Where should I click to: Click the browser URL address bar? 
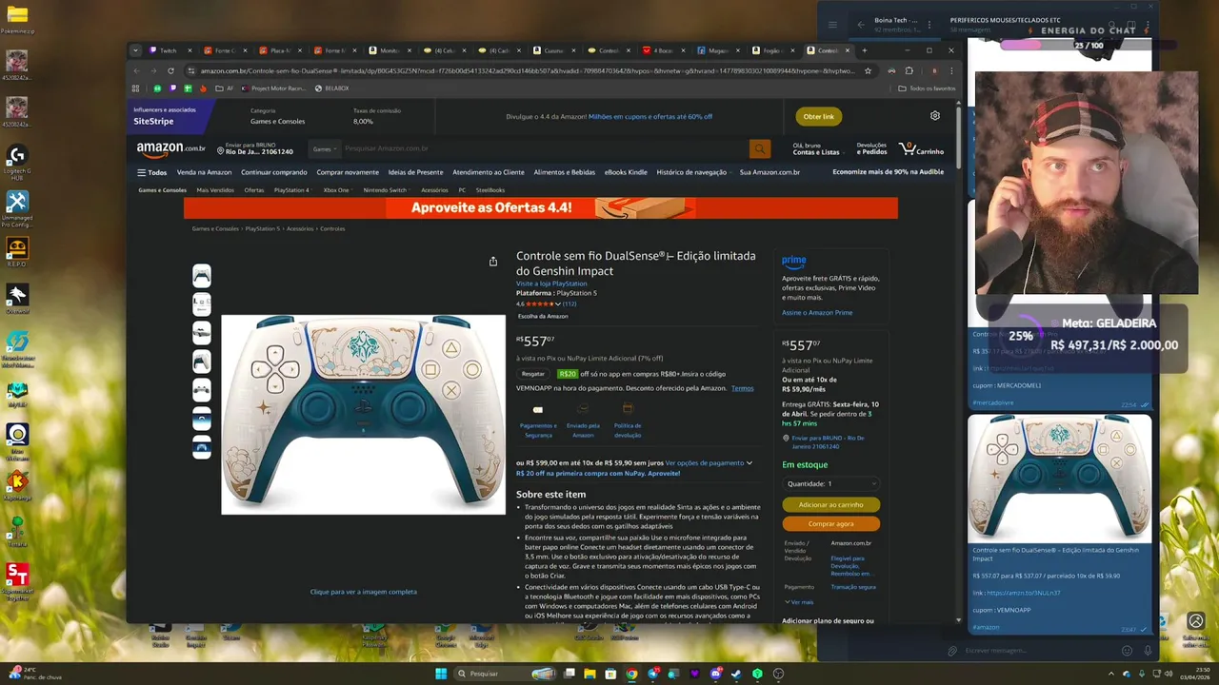click(529, 70)
